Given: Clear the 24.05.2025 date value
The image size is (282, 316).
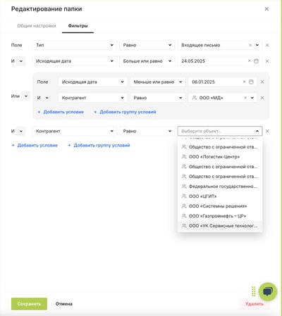Looking at the screenshot, I should coord(250,61).
